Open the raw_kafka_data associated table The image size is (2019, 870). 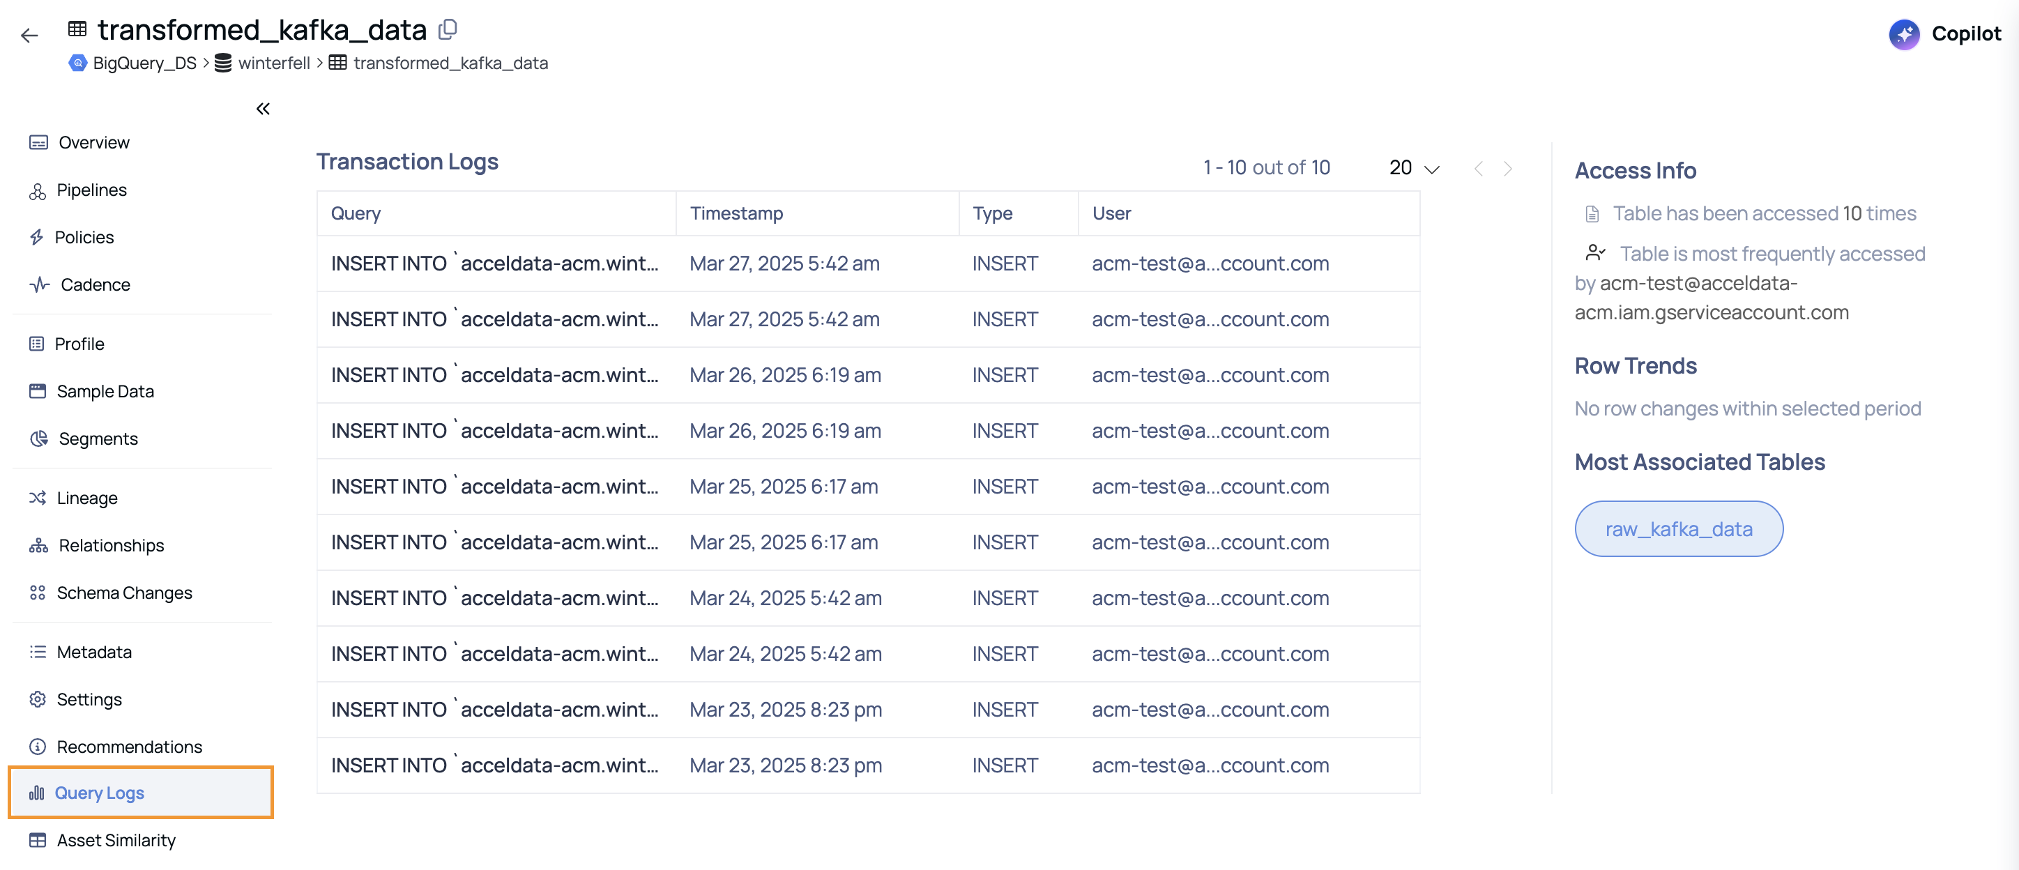1679,529
